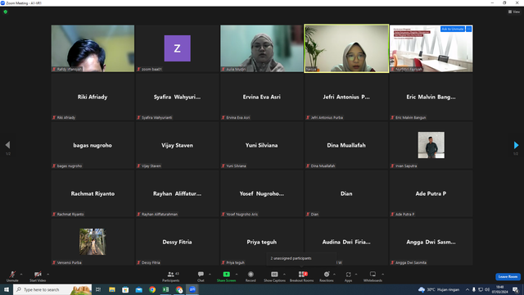Select the Aulia Mudjri video tile
The width and height of the screenshot is (524, 295).
pyautogui.click(x=262, y=48)
